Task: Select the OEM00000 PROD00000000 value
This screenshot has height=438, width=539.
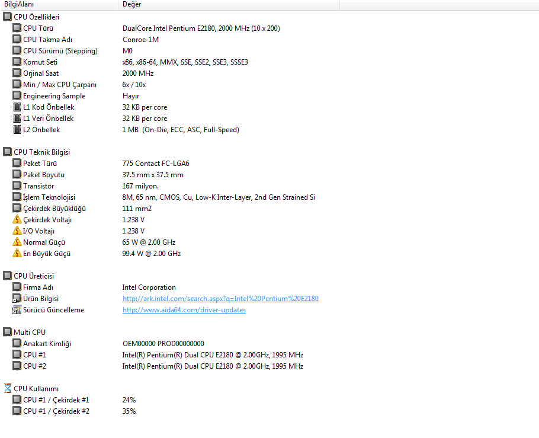Action: (x=163, y=344)
